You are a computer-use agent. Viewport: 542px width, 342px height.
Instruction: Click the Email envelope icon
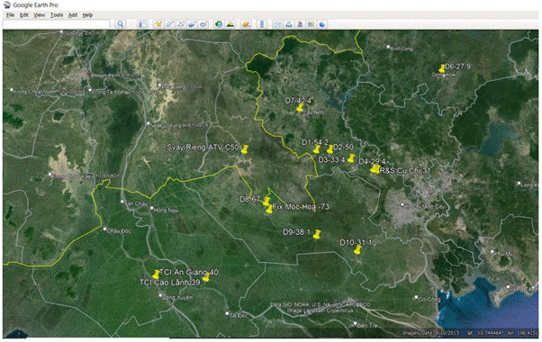(277, 24)
